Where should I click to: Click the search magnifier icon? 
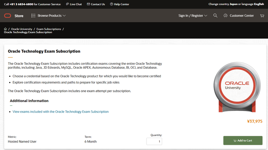(215, 16)
